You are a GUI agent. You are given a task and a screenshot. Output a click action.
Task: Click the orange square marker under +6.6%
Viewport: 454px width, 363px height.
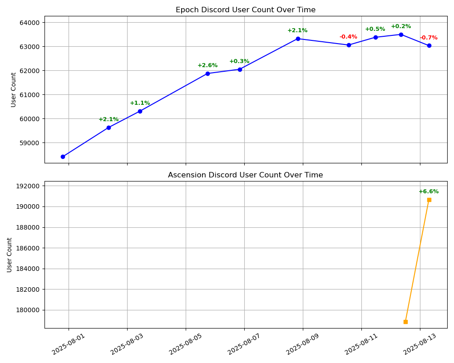429,200
